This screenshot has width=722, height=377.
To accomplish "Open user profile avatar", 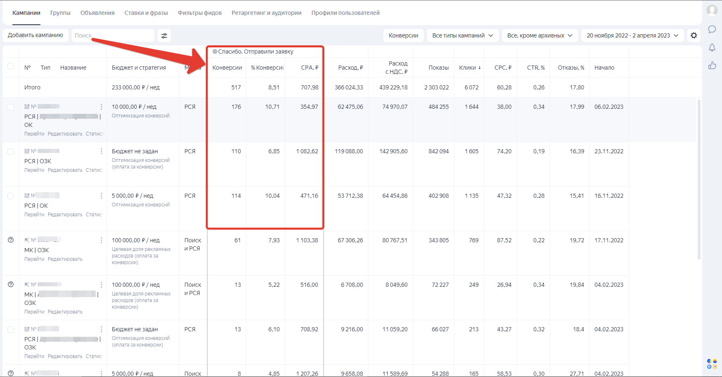I will tap(712, 10).
